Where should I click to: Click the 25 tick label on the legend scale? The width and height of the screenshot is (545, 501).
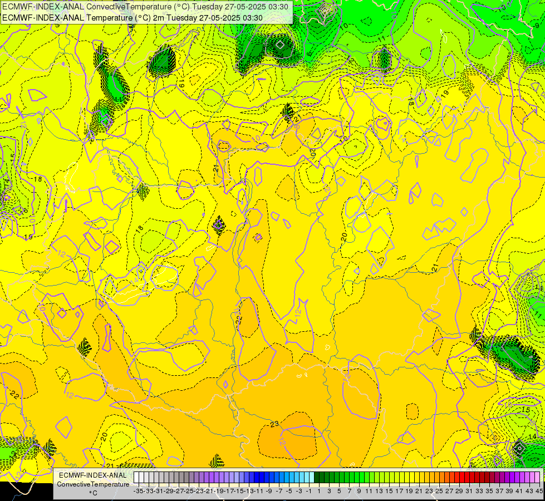[439, 491]
